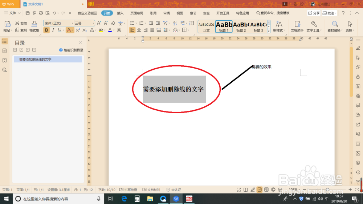Expand the highlight color dropdown arrow
Screen dimensions: 363x204
[105, 30]
